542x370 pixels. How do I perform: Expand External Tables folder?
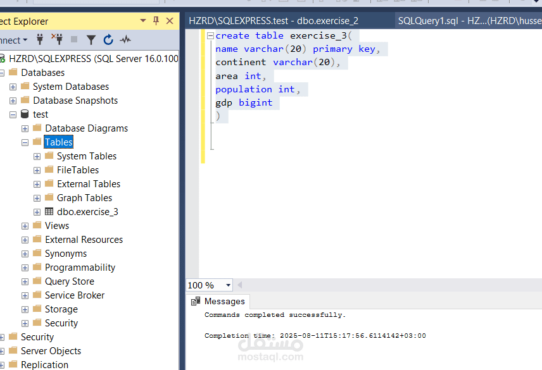(37, 184)
